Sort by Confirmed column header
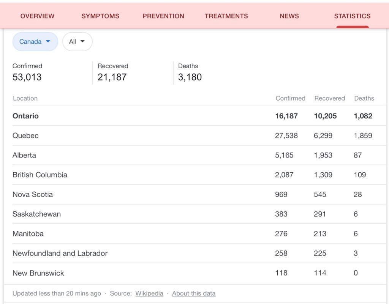 point(290,98)
